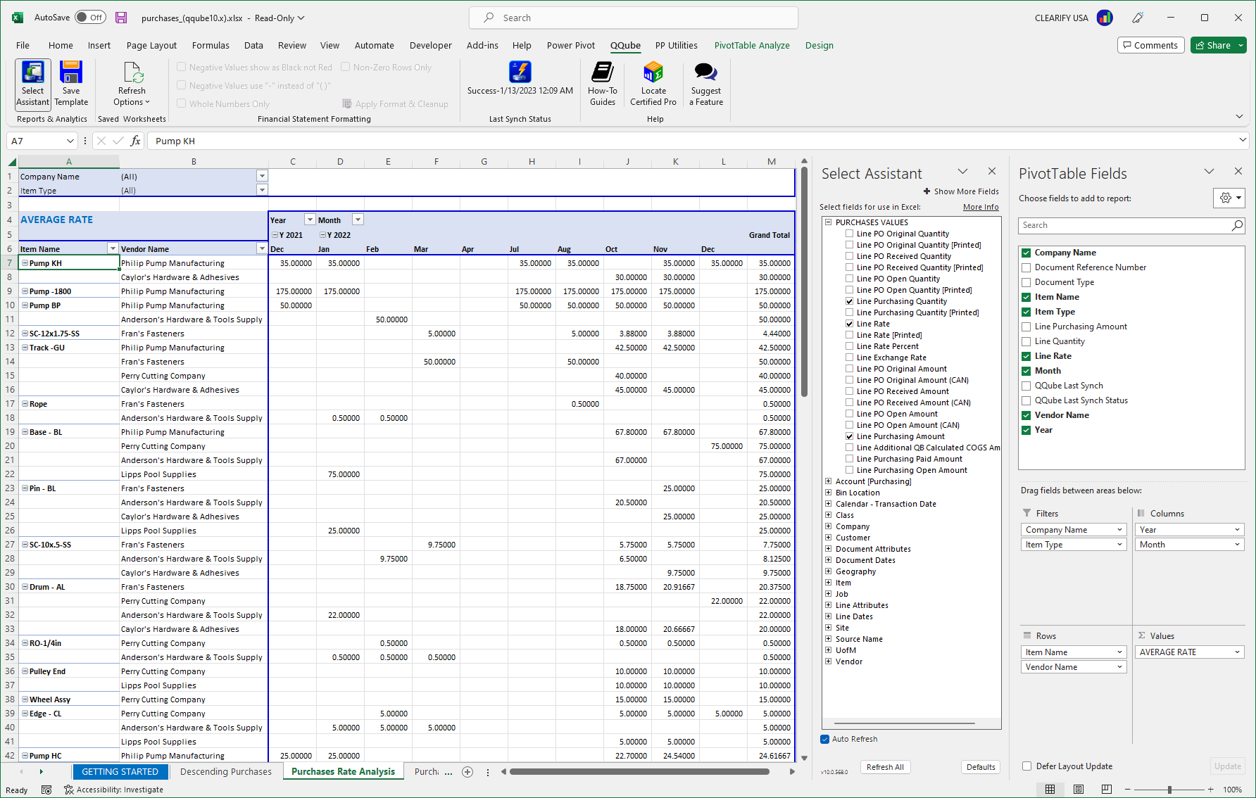Click the Suggest a Feature icon

[705, 83]
